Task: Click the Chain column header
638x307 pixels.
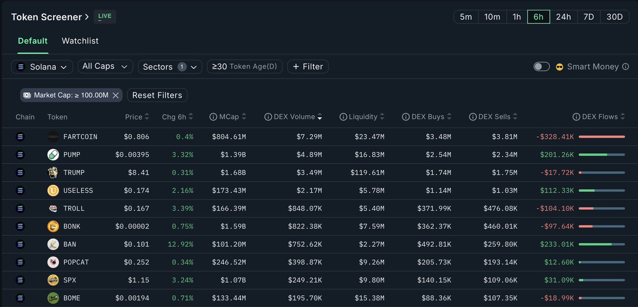Action: [x=25, y=117]
